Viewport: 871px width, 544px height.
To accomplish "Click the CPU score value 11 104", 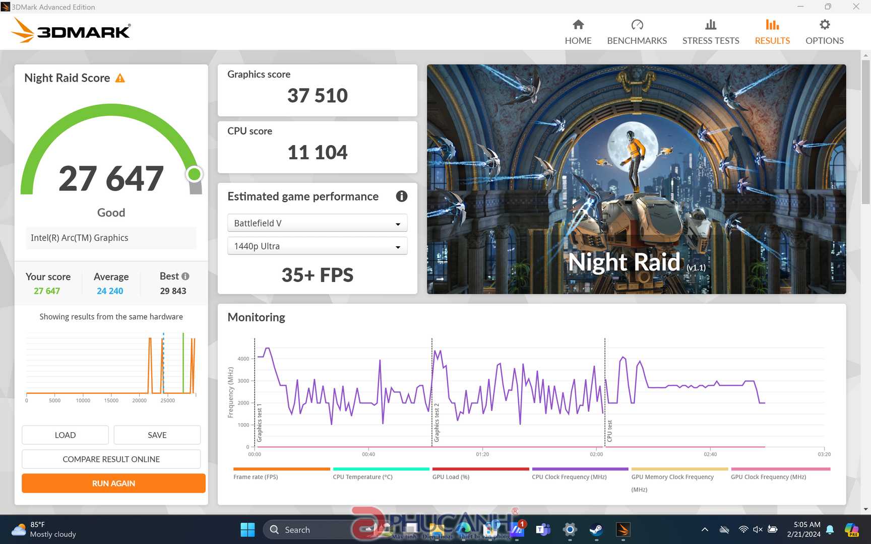I will click(x=317, y=152).
